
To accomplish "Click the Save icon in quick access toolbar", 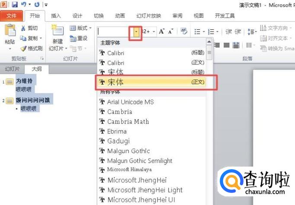I will tap(15, 4).
